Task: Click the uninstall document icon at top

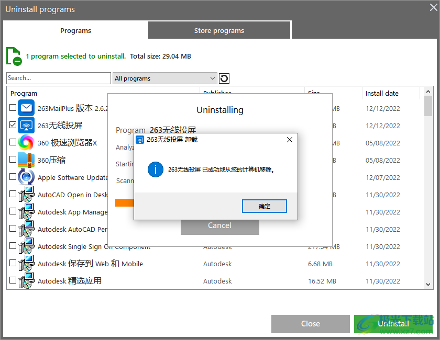Action: click(x=14, y=56)
